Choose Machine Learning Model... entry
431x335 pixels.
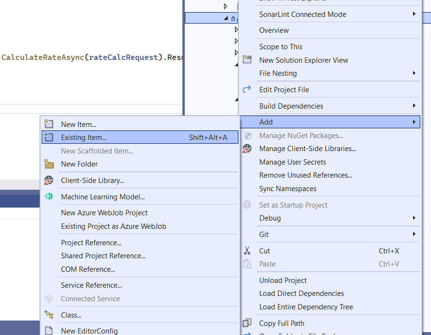point(140,197)
